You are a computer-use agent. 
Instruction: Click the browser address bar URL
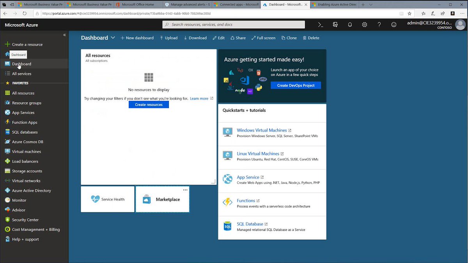126,13
